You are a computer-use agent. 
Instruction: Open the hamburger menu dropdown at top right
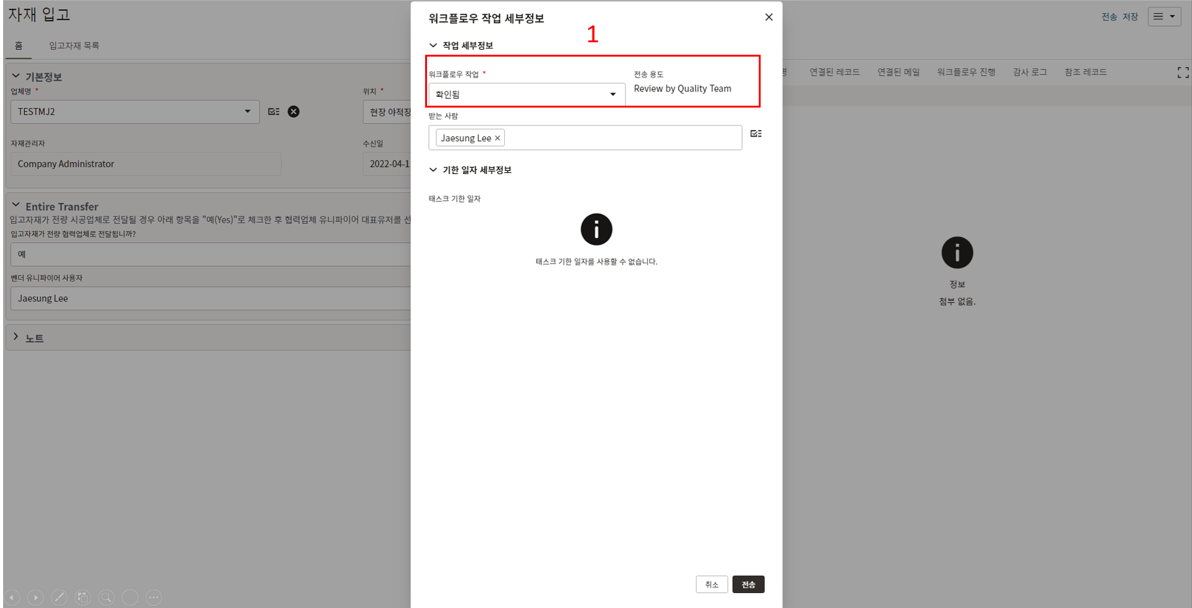pyautogui.click(x=1164, y=17)
